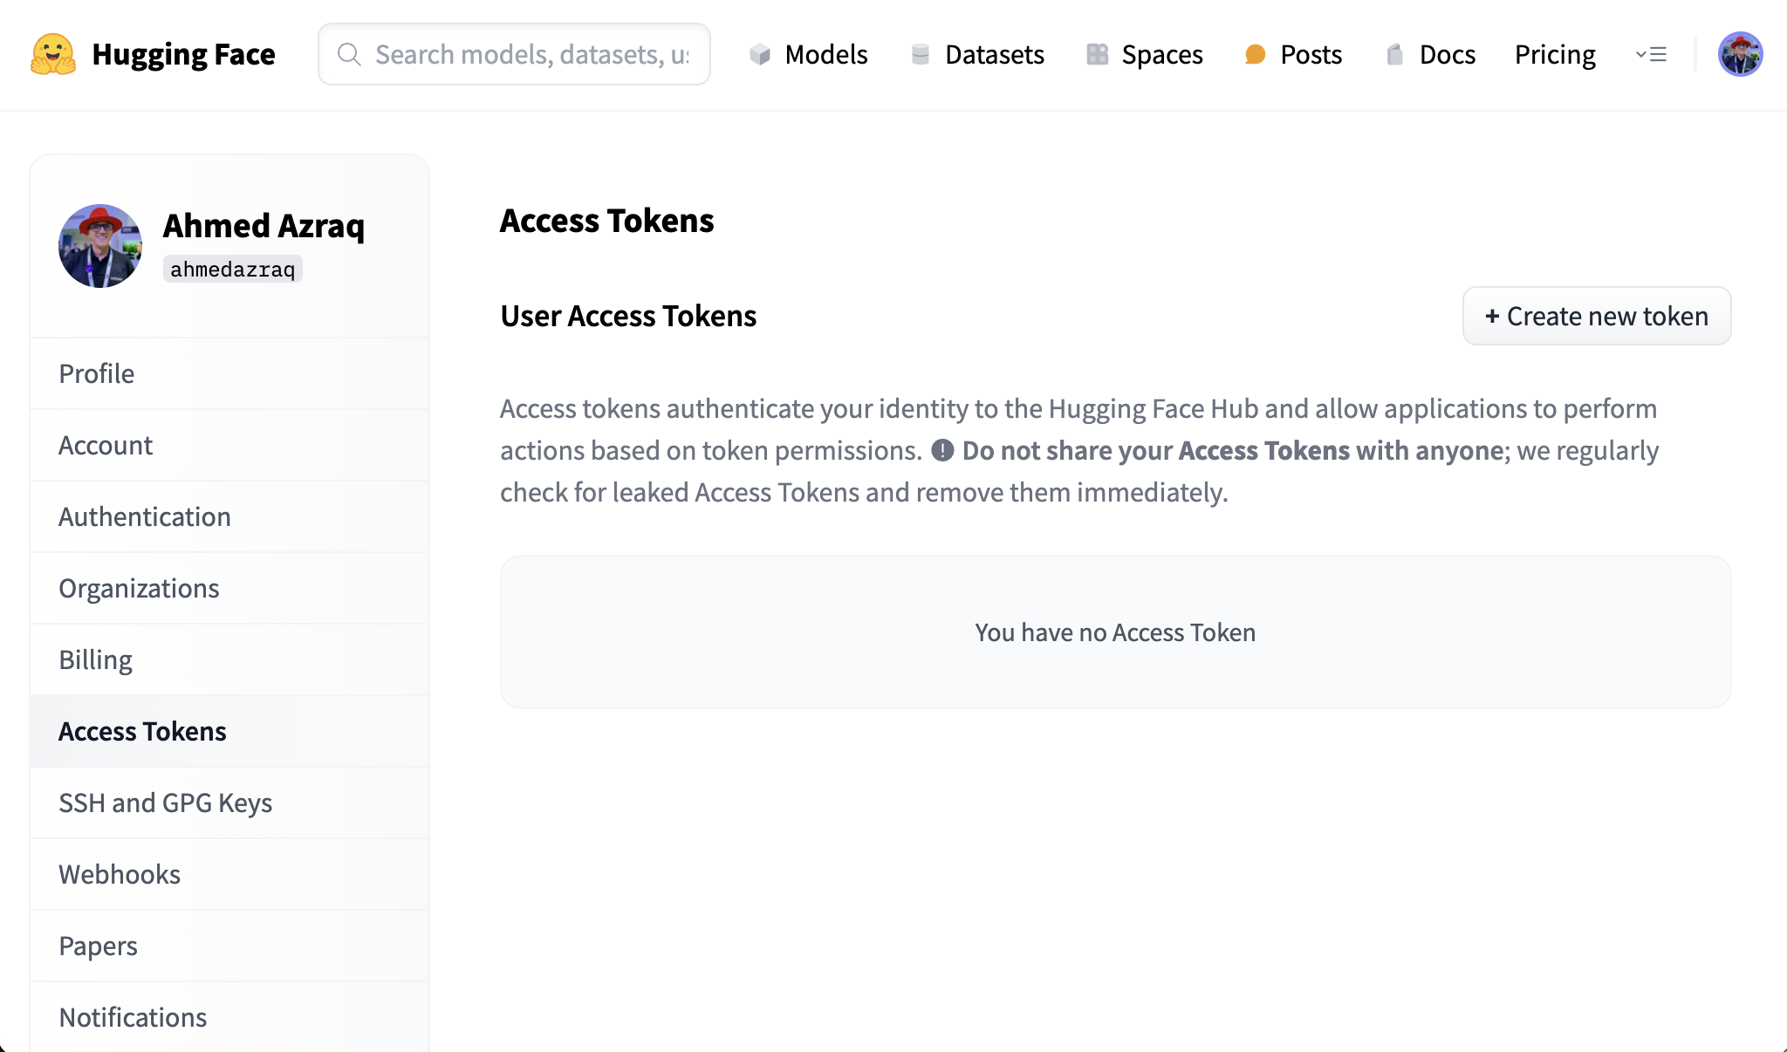Click the orange Posts bubble icon
The image size is (1787, 1052).
pos(1255,55)
